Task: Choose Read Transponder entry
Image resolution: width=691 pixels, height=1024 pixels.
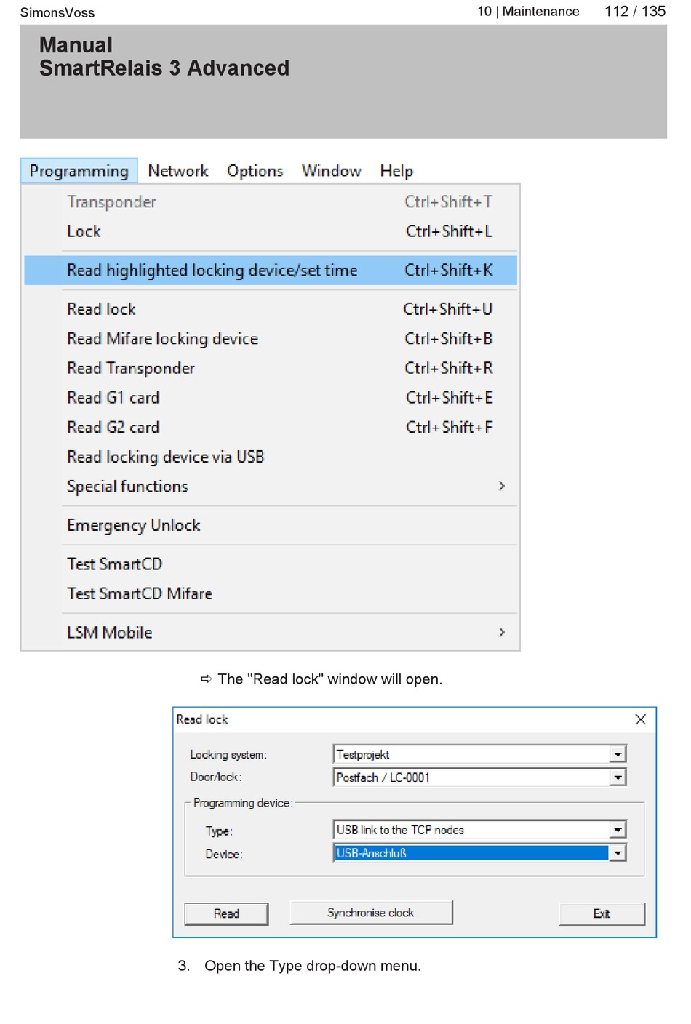Action: pyautogui.click(x=271, y=368)
